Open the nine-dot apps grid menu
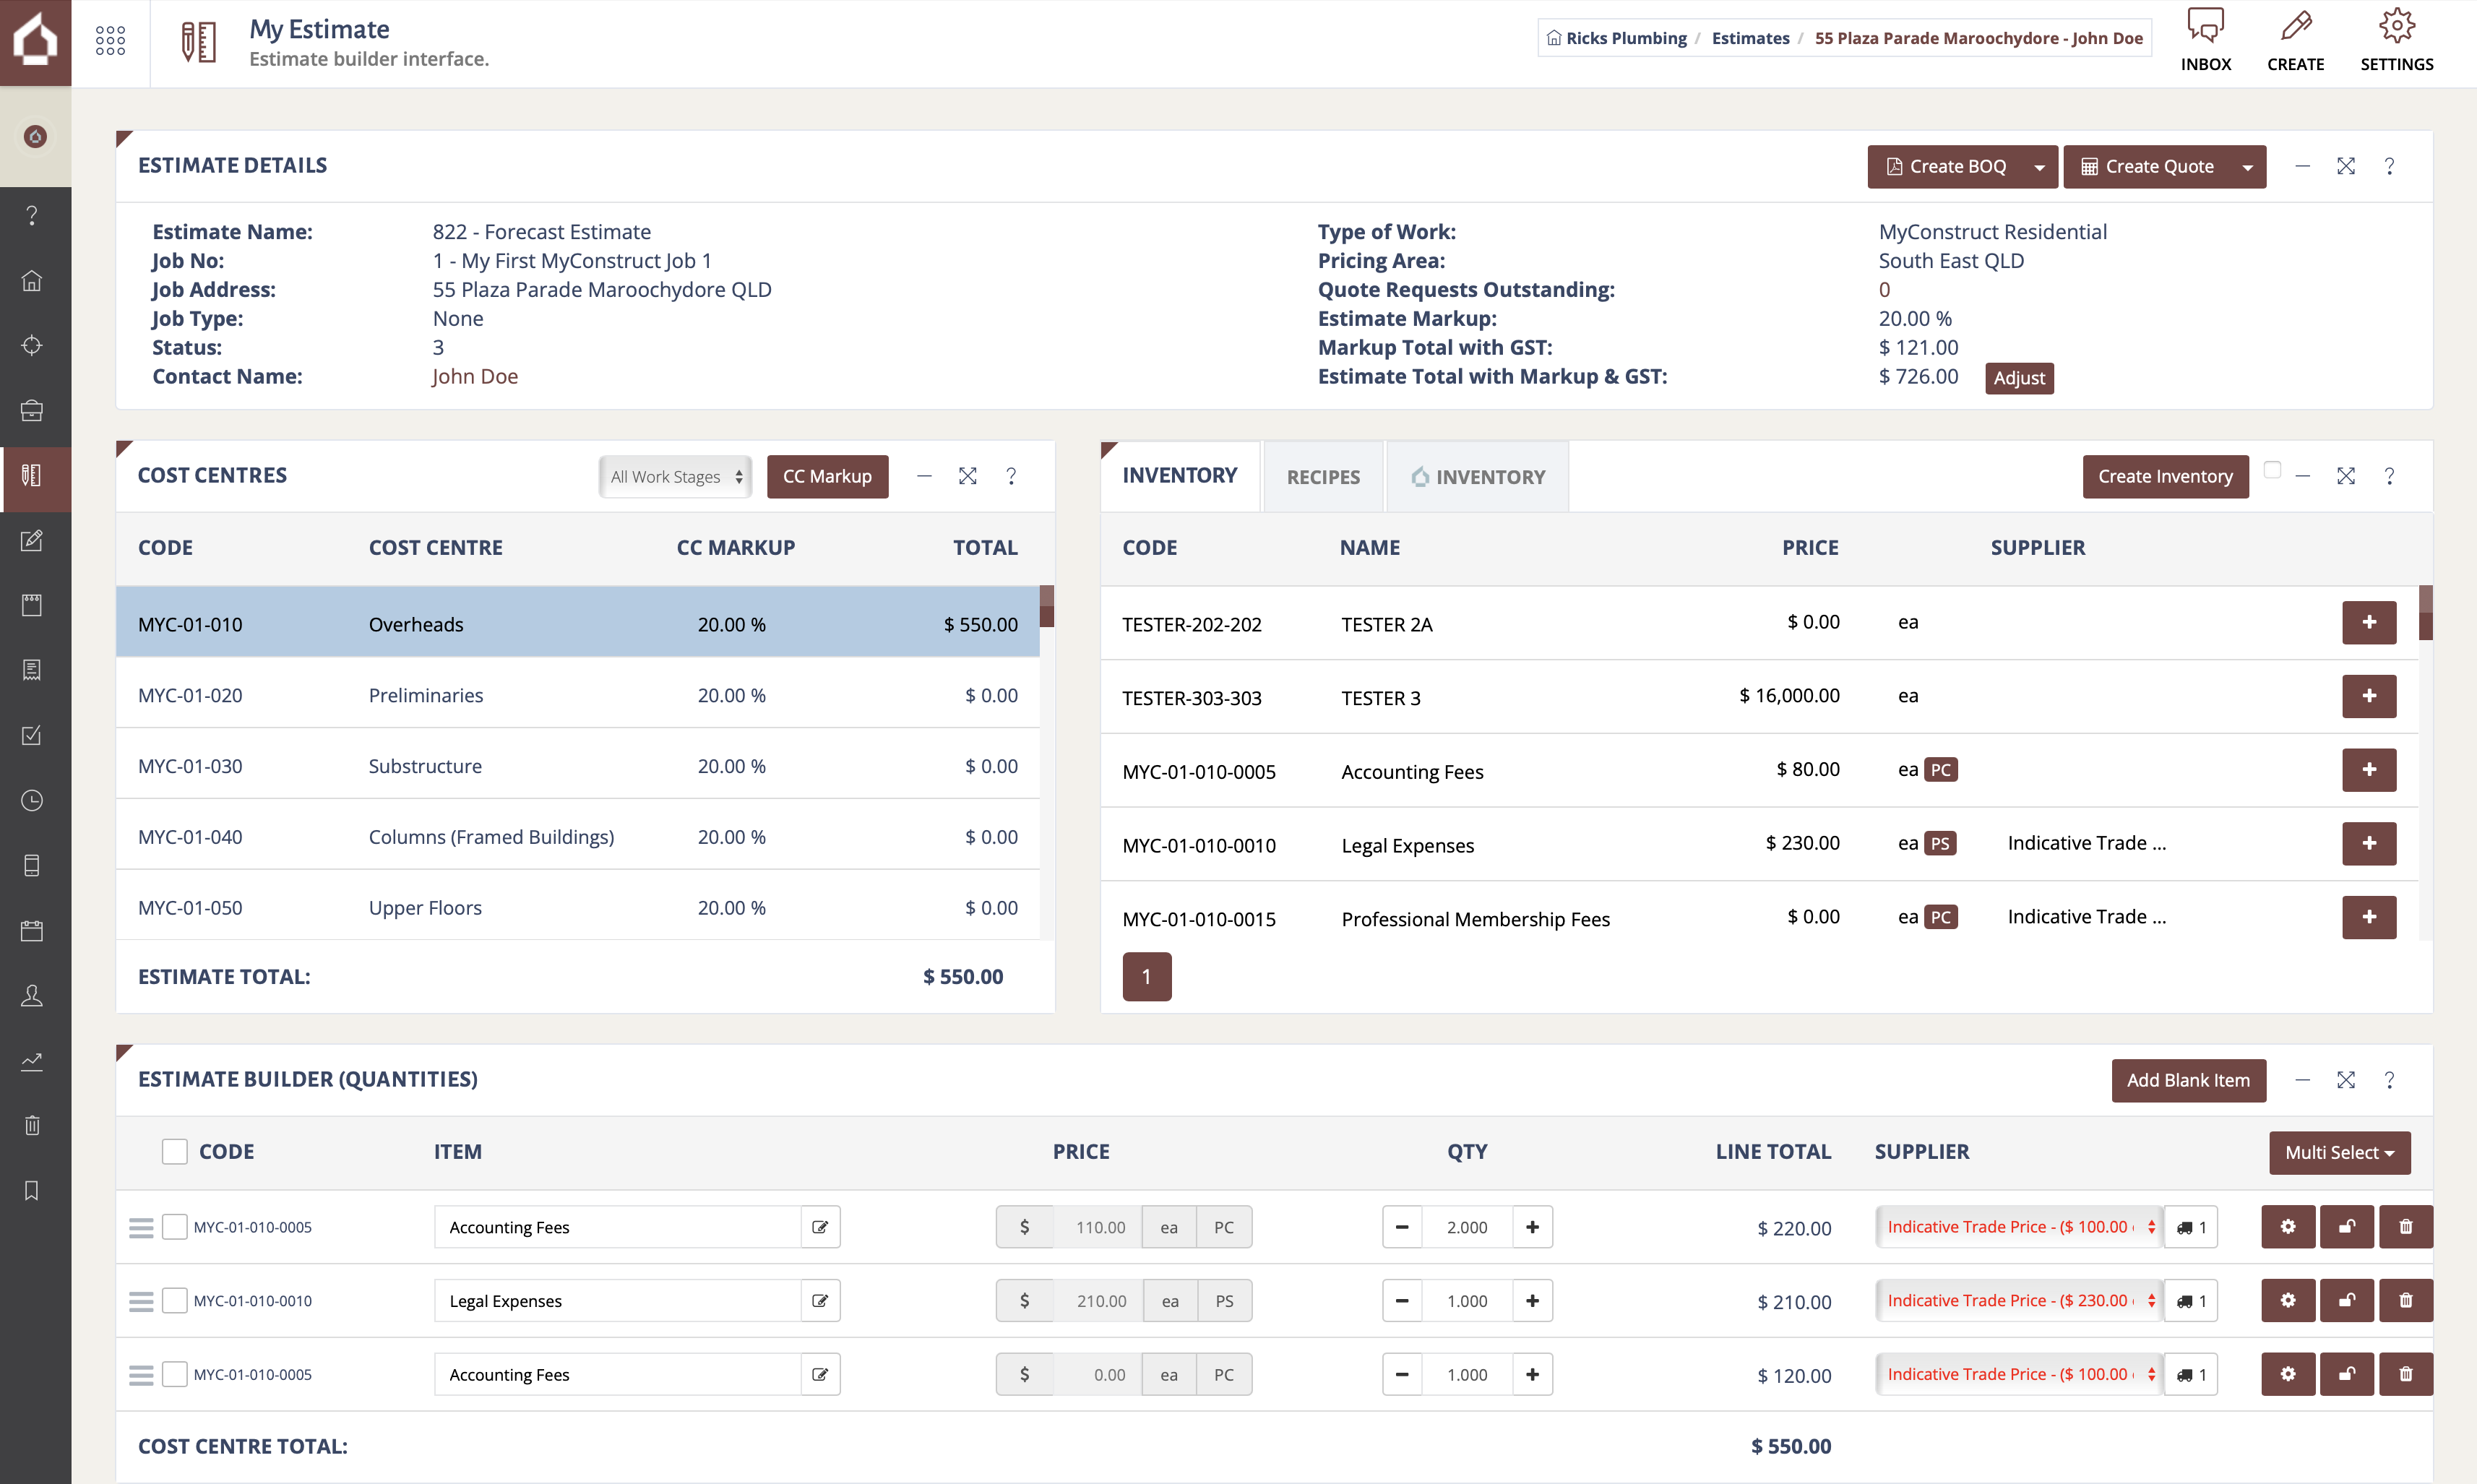 click(110, 41)
